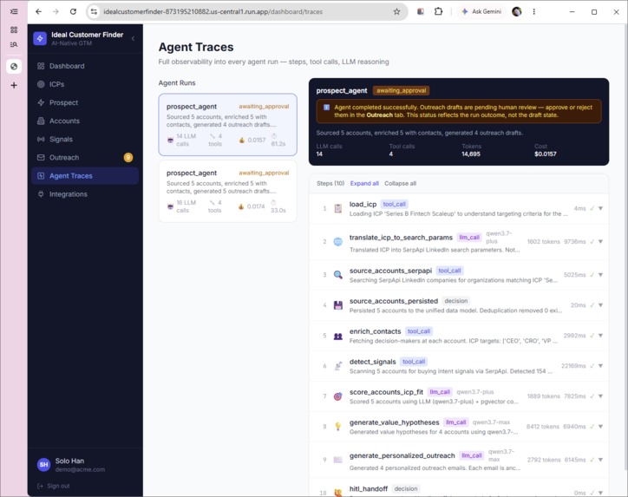Expand the translate_icp_to_search_params step arrow
Screen dimensions: 628x497
pyautogui.click(x=600, y=241)
